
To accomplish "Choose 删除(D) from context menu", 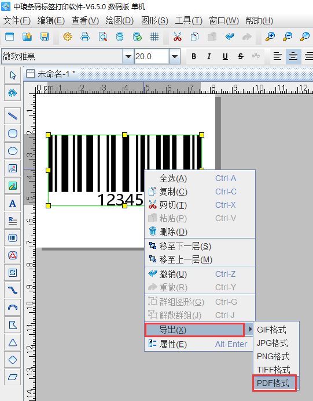I will (200, 232).
